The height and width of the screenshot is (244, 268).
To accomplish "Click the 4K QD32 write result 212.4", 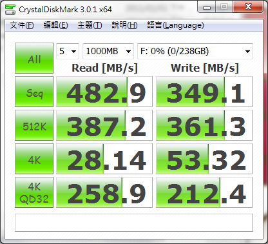I will [204, 192].
